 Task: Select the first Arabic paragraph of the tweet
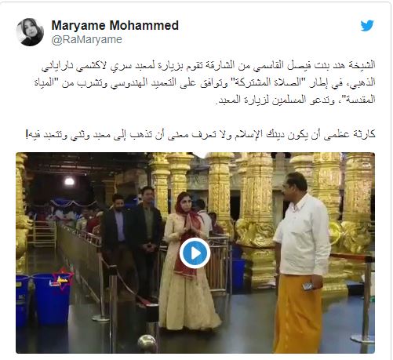(205, 82)
